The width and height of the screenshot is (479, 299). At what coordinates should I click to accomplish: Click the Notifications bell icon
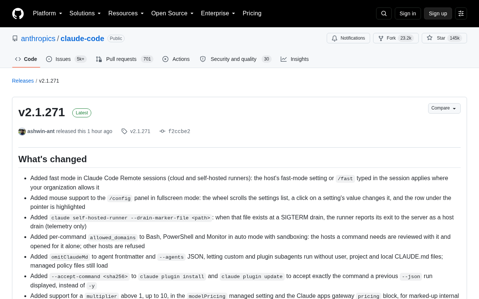(335, 38)
